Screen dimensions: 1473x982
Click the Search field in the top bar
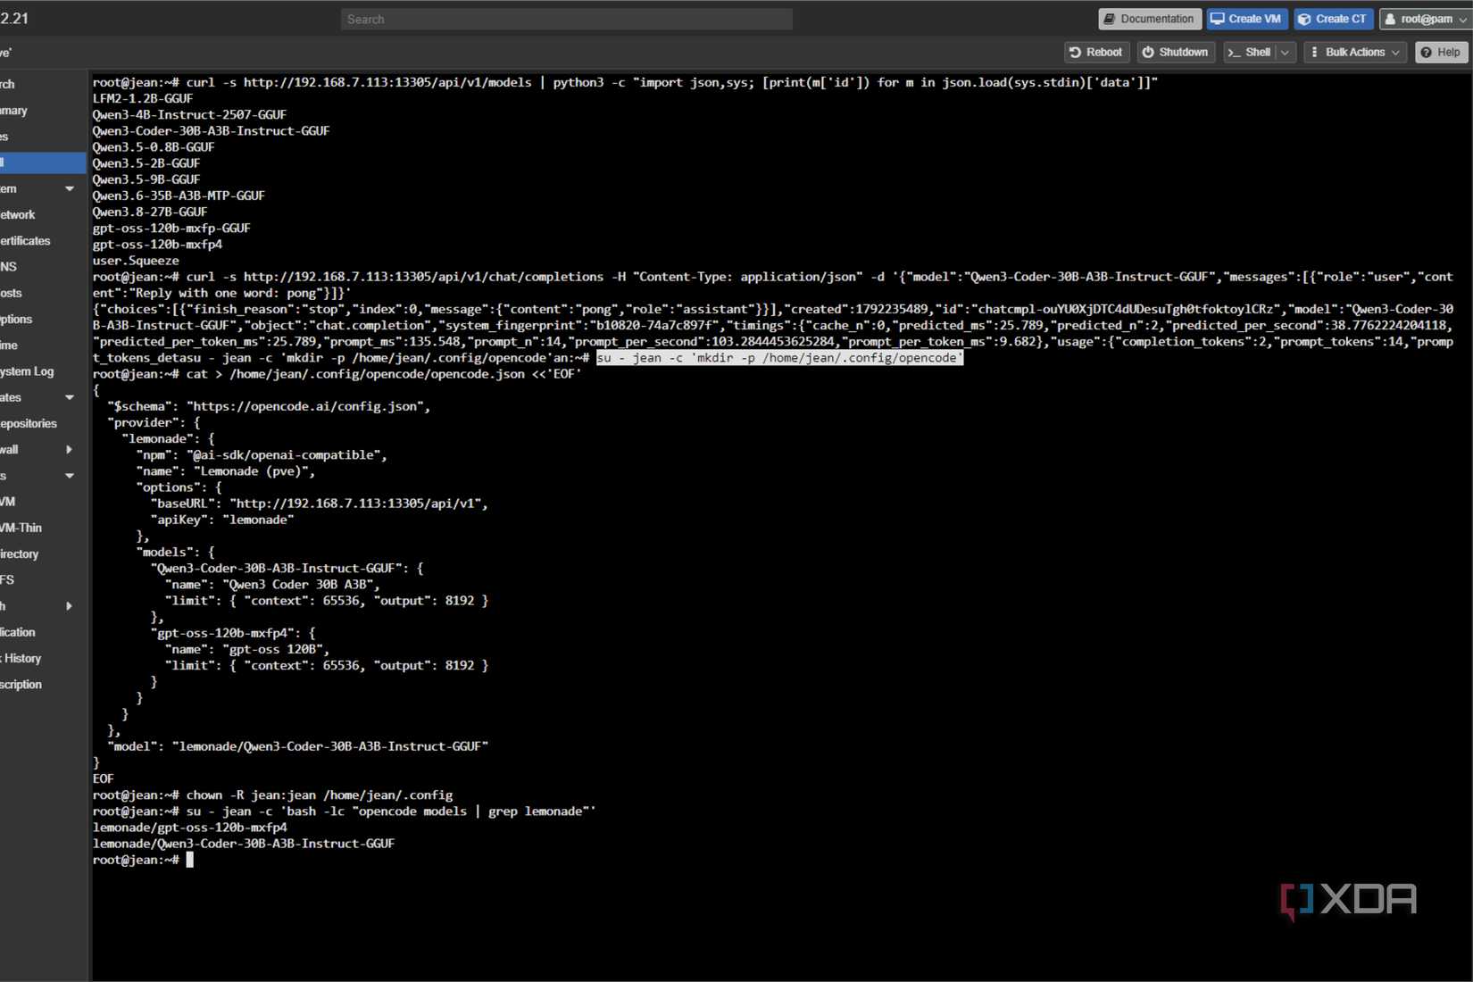point(566,19)
